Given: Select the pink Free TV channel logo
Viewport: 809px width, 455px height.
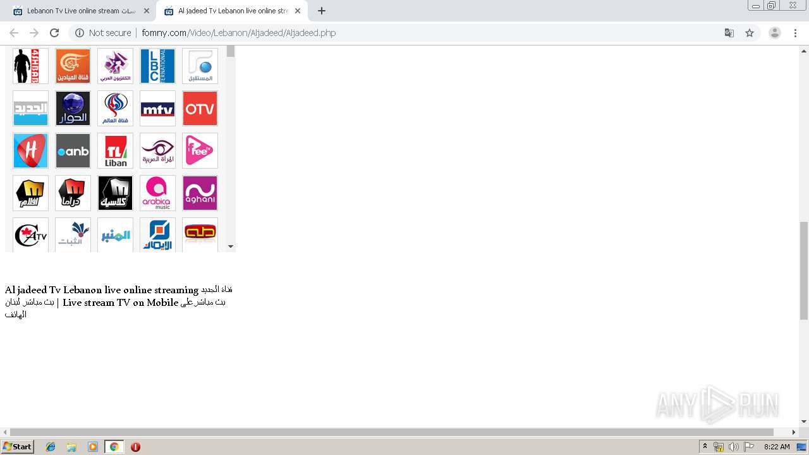Looking at the screenshot, I should tap(200, 150).
